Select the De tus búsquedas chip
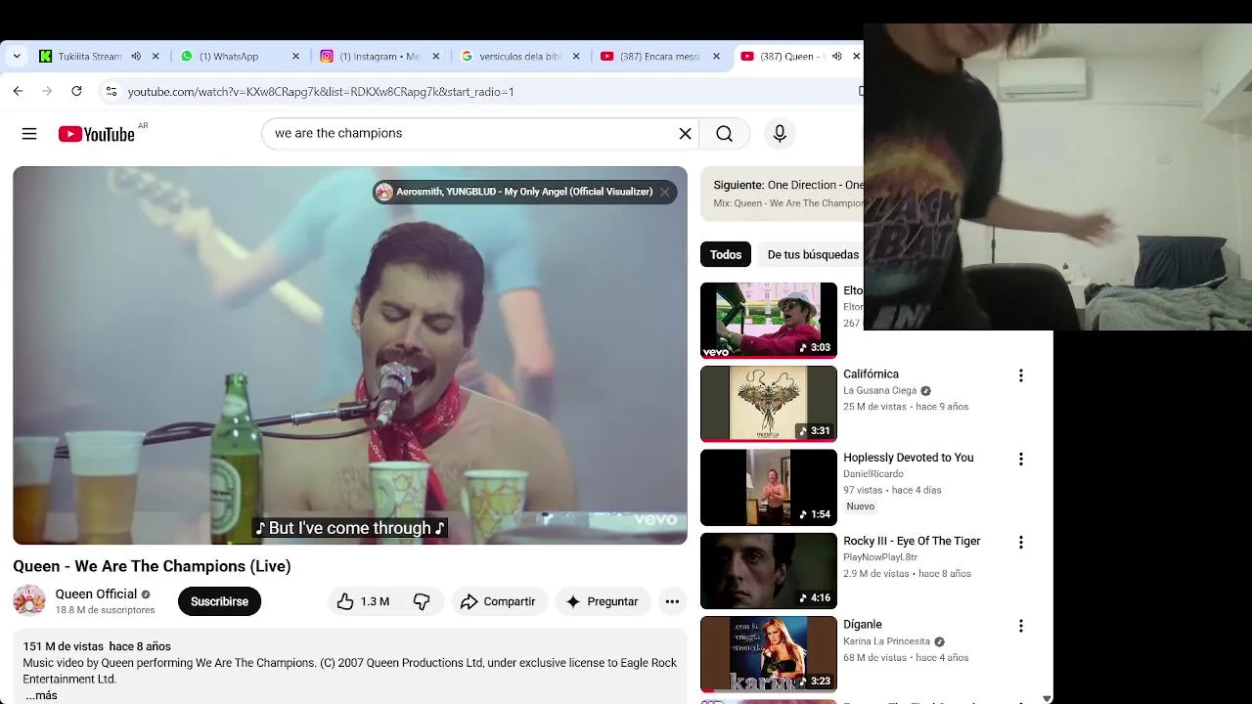Viewport: 1252px width, 704px height. click(x=812, y=254)
